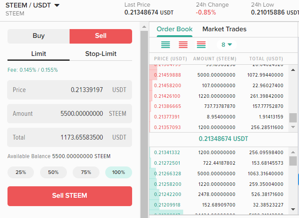Select bid price 0.21258200
This screenshot has height=218, width=299.
167,184
